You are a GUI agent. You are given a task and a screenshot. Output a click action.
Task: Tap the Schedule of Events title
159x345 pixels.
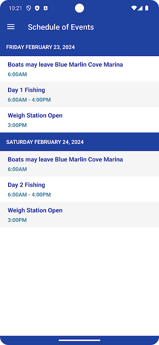coord(61,27)
